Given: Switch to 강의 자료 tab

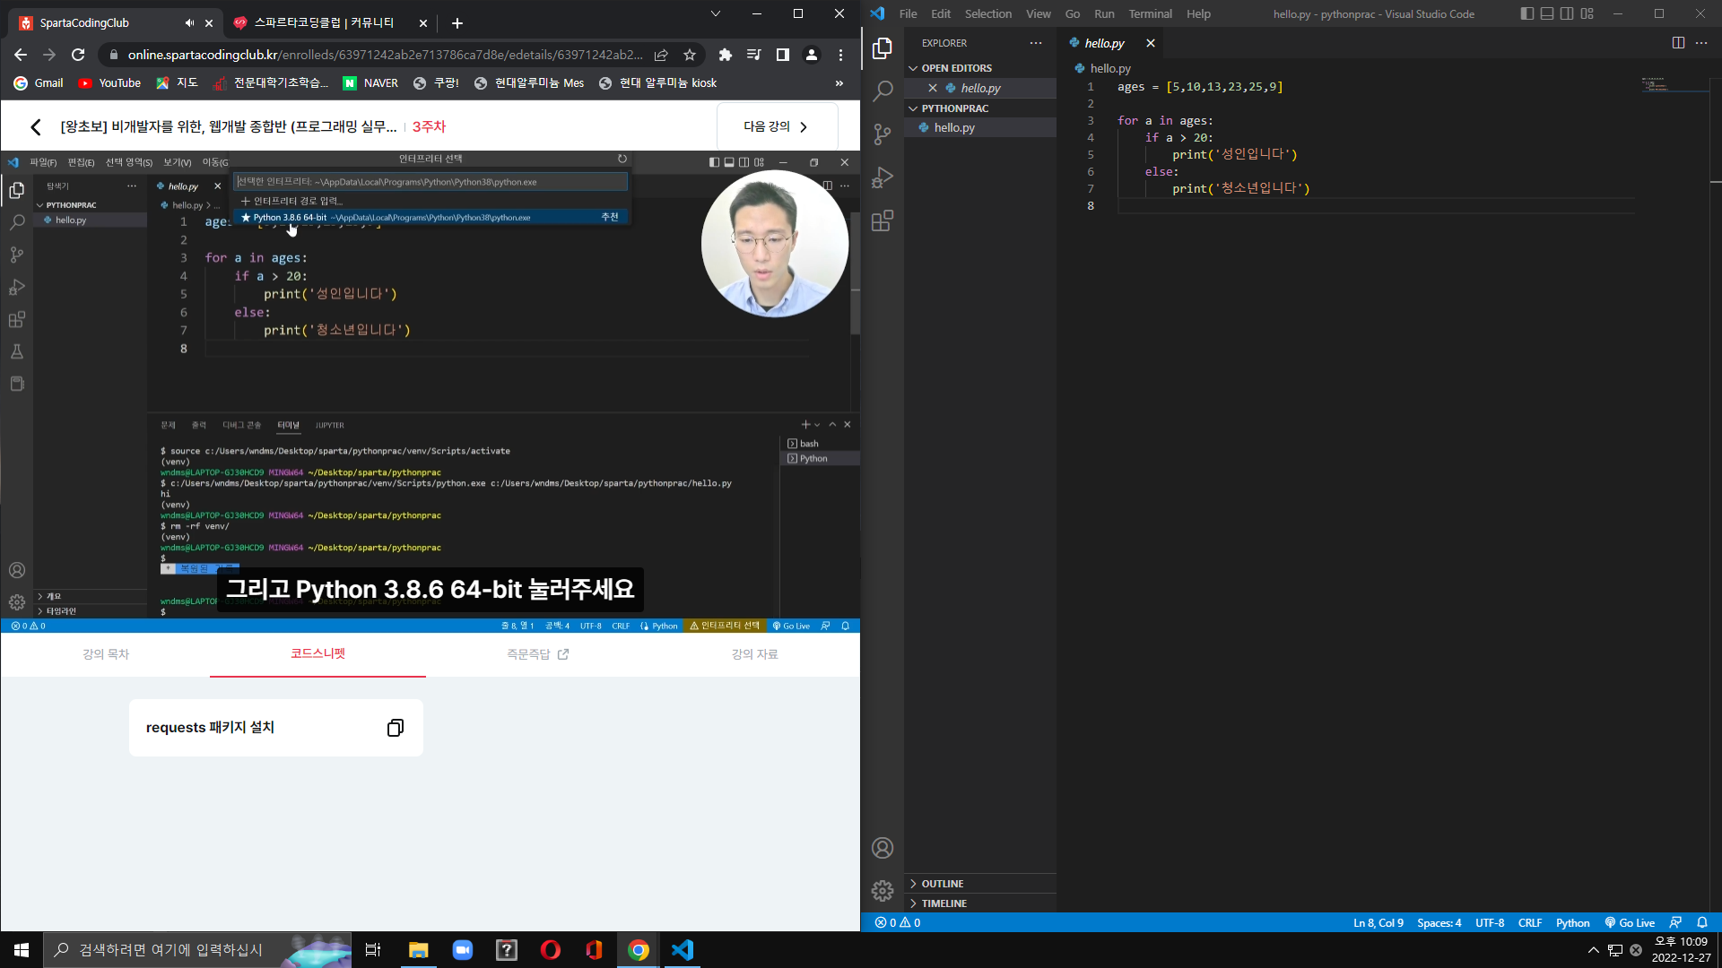Looking at the screenshot, I should click(x=754, y=654).
